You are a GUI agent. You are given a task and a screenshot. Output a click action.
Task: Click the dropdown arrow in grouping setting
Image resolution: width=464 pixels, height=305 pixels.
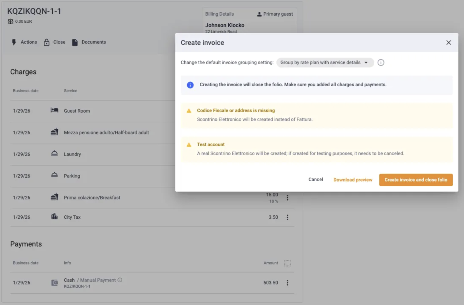pos(366,62)
